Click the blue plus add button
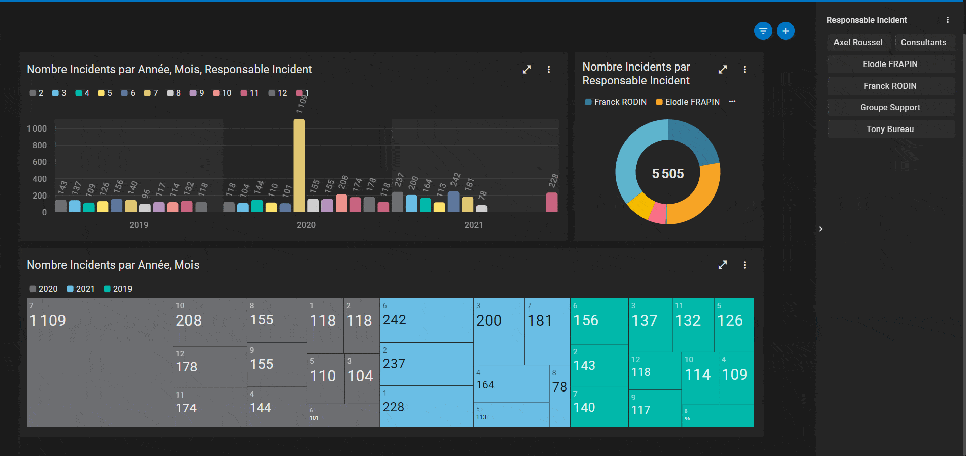This screenshot has height=456, width=966. click(x=785, y=31)
